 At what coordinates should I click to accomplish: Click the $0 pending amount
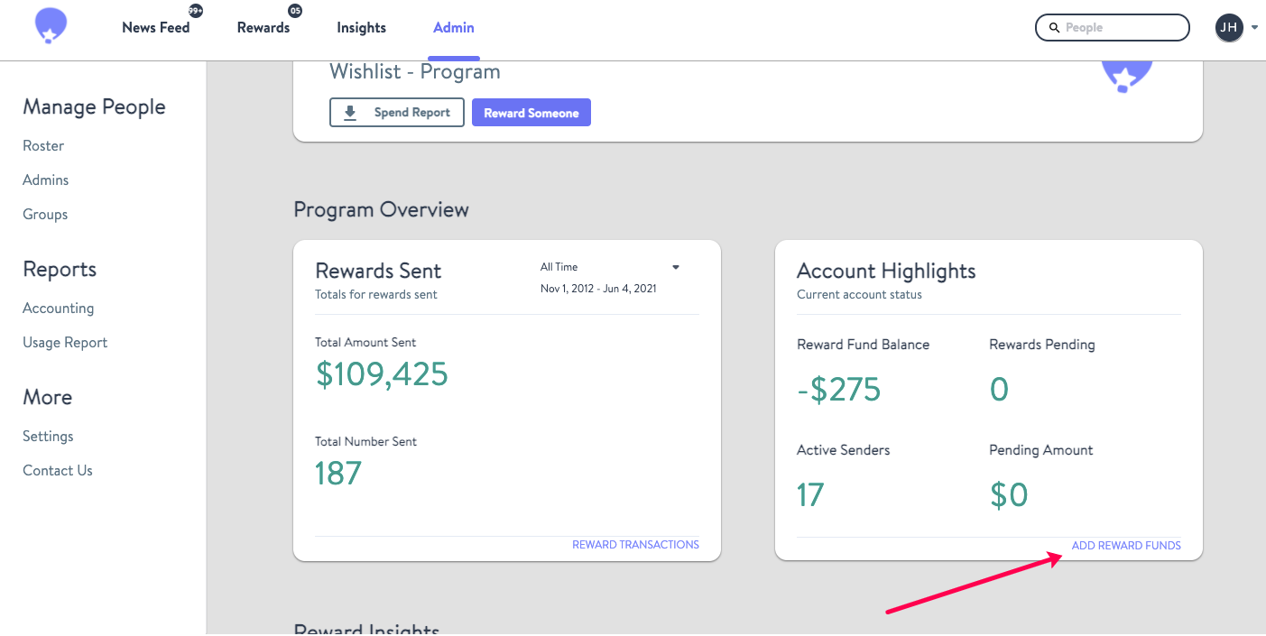click(x=1009, y=495)
